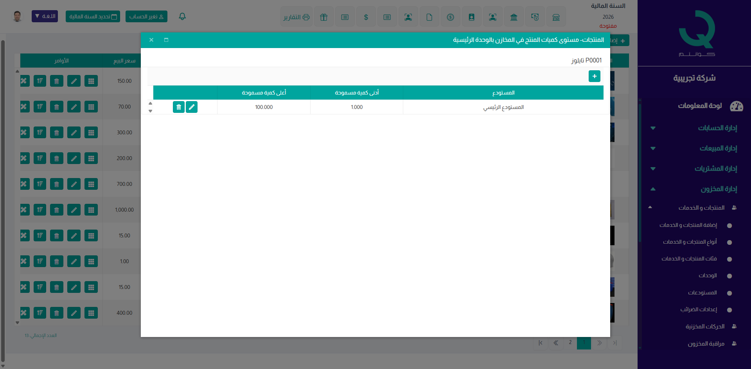The height and width of the screenshot is (369, 751).
Task: Click the ID badge toolbar icon
Action: [x=471, y=17]
